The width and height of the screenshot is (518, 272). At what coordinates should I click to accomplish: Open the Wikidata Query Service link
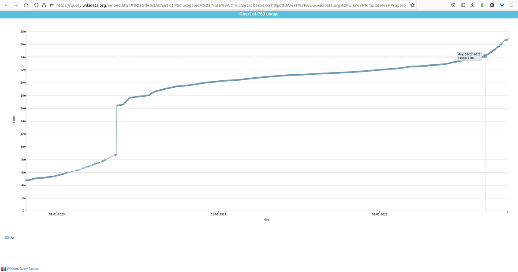click(x=23, y=269)
